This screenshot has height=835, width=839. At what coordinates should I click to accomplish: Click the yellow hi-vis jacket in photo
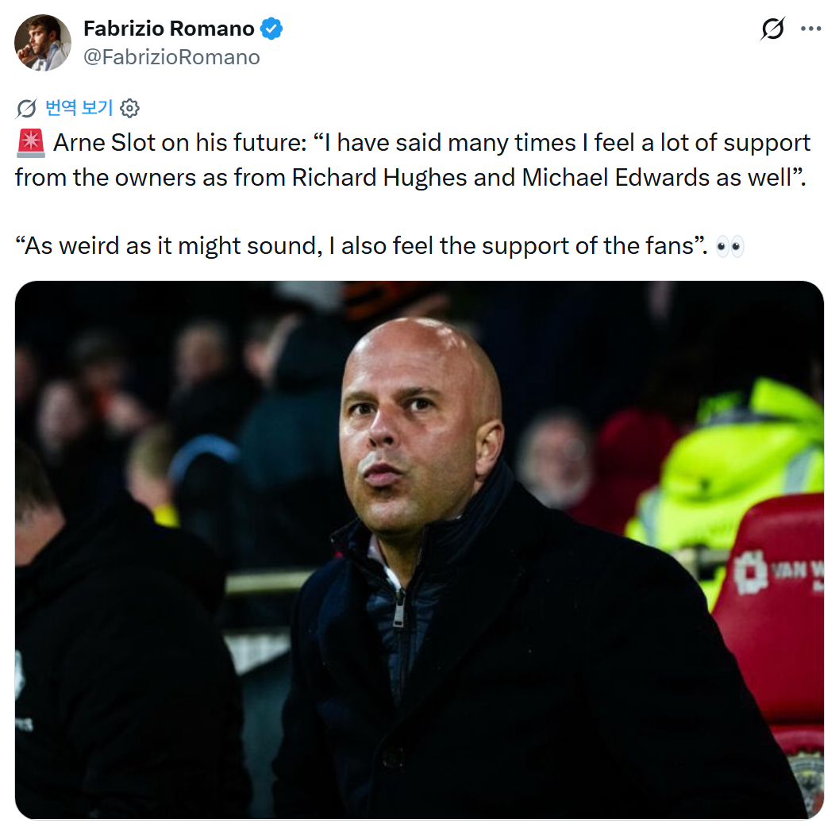click(x=746, y=460)
